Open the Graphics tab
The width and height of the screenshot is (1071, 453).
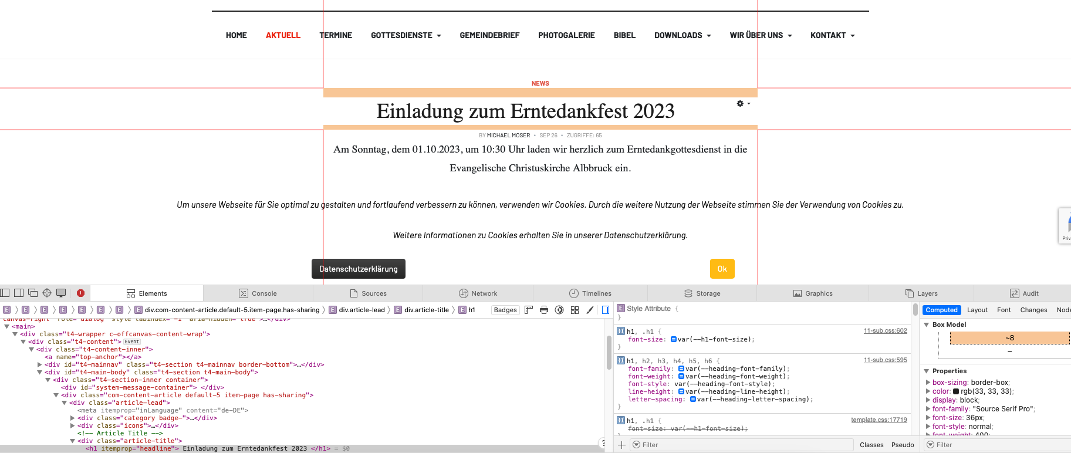point(813,293)
